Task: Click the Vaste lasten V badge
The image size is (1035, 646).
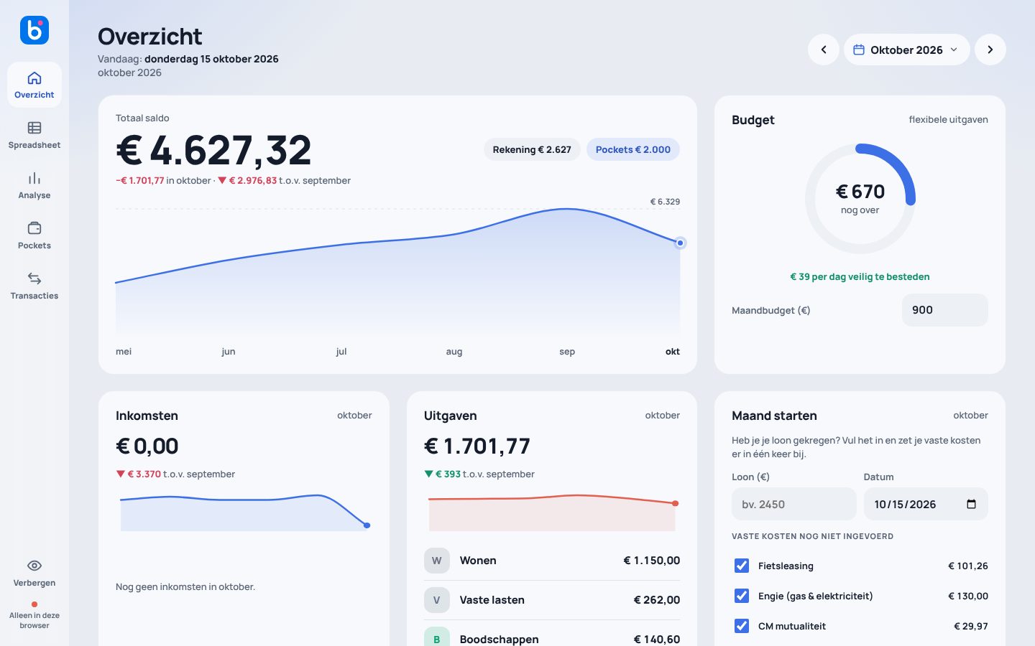Action: pos(437,600)
